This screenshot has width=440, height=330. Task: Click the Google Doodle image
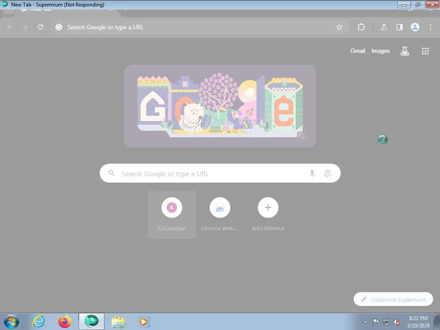220,106
